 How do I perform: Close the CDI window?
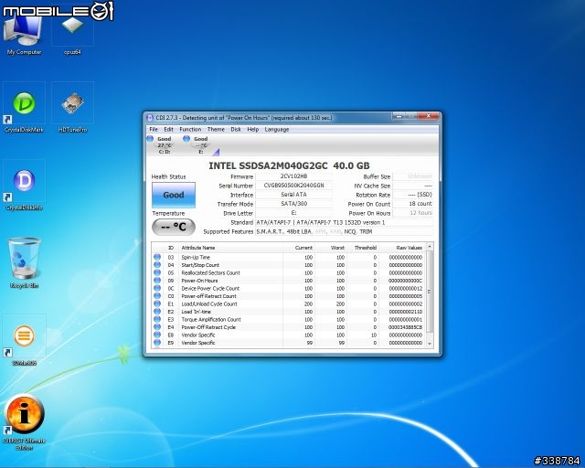pos(428,116)
